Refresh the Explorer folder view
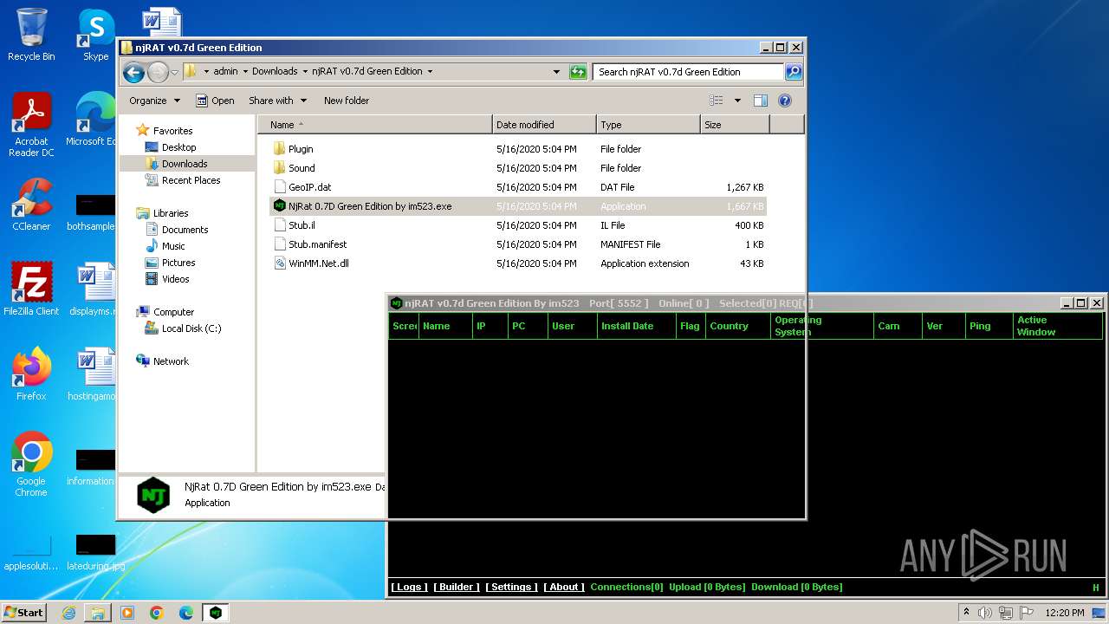Viewport: 1109px width, 624px height. (578, 72)
